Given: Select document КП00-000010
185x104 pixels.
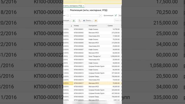Looking at the screenshot, I should click(x=79, y=60).
